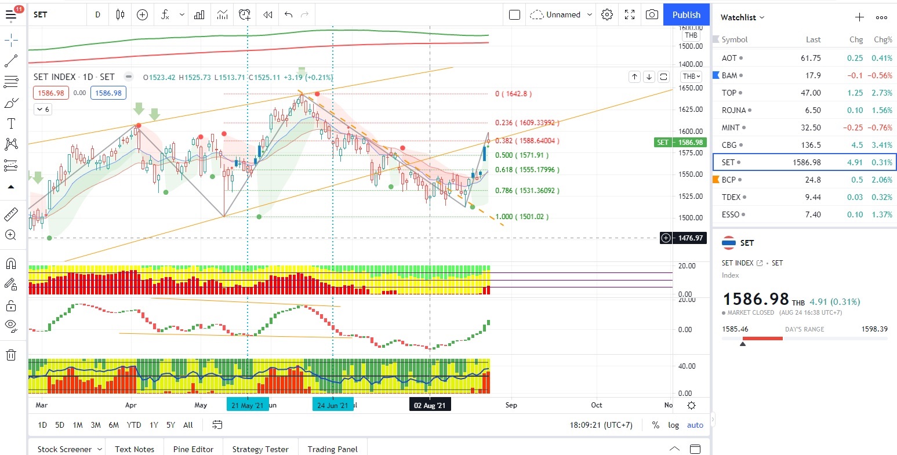
Task: Move pane up with arrow button
Action: pyautogui.click(x=634, y=77)
